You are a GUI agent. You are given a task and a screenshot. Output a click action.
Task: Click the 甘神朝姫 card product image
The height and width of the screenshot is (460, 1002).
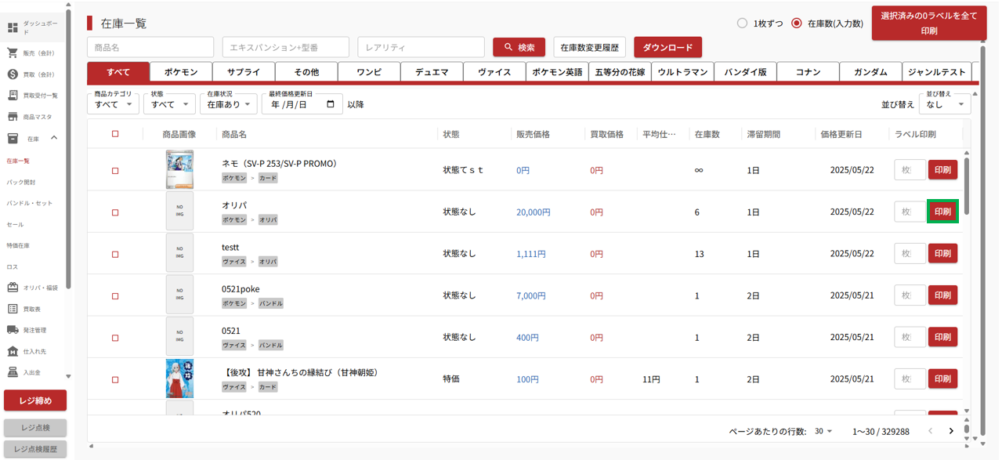point(179,379)
